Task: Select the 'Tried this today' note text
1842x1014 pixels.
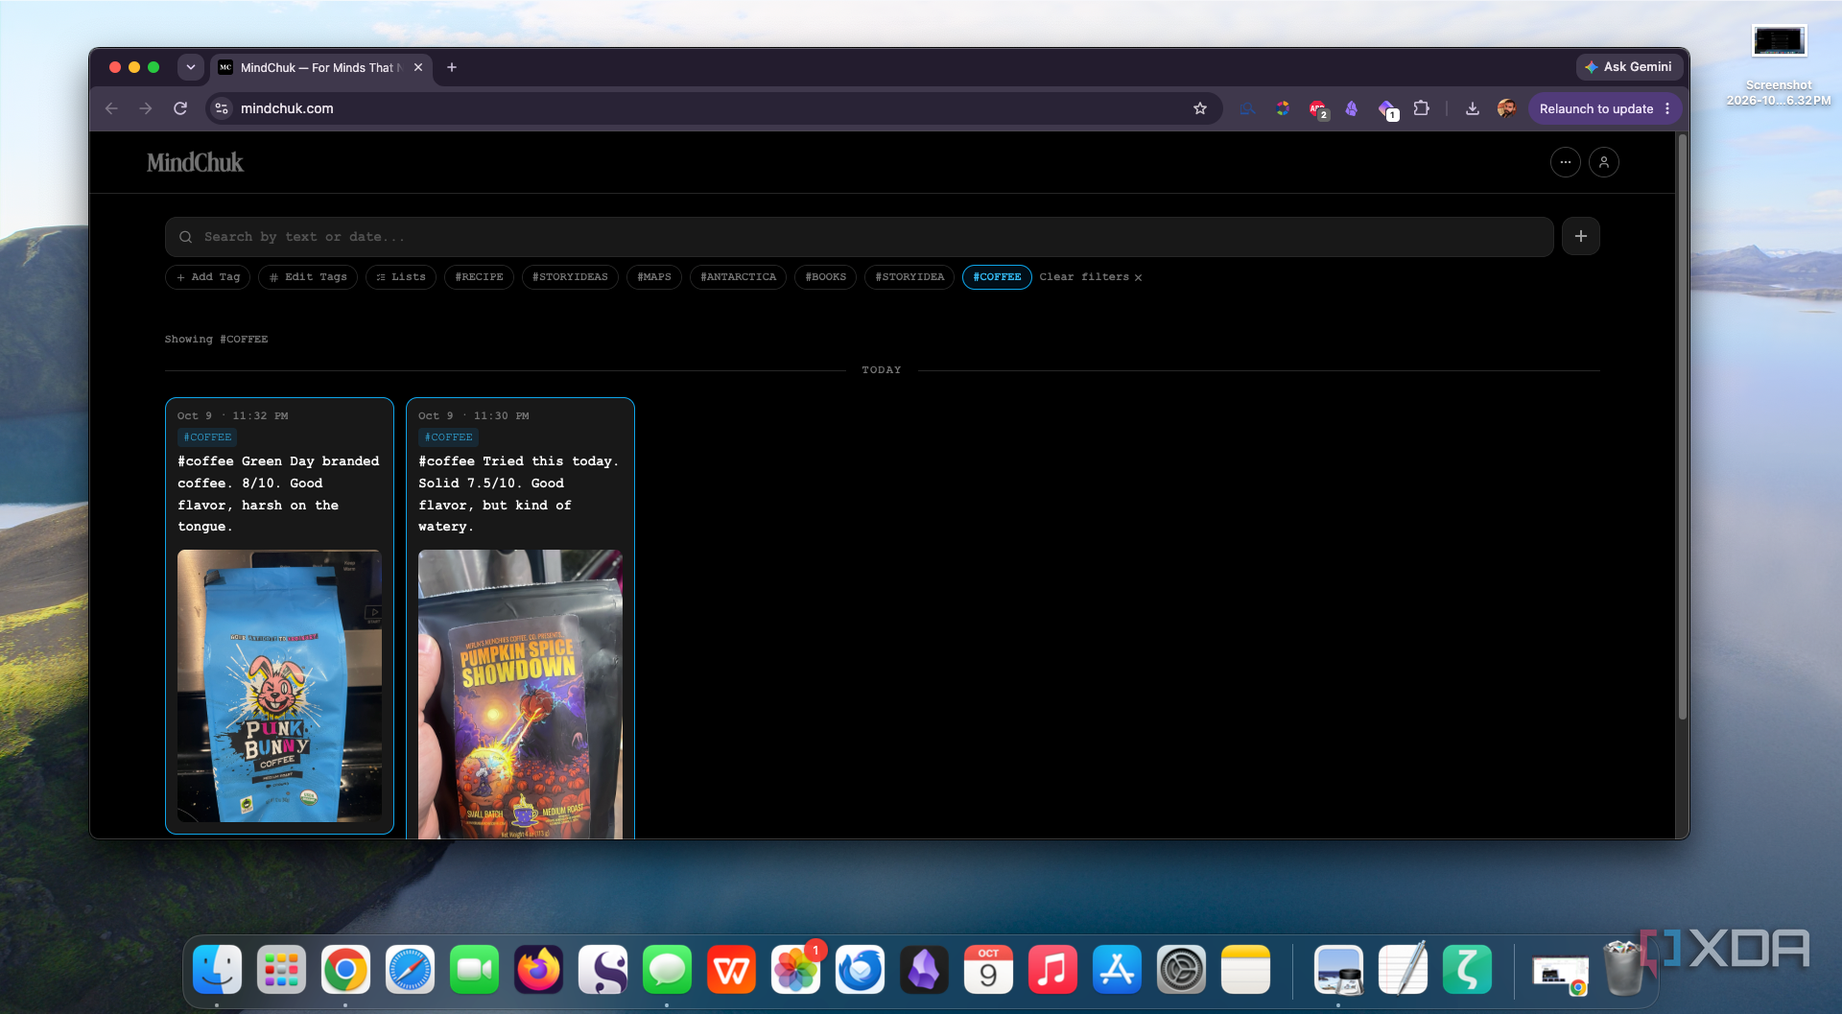Action: 519,494
